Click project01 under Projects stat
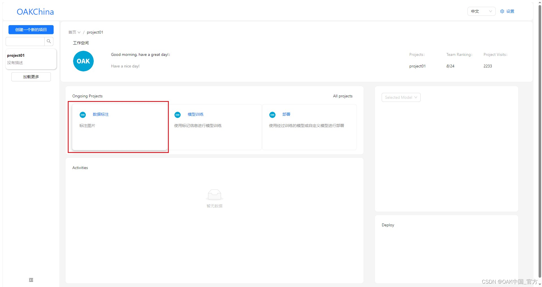This screenshot has width=542, height=287. tap(418, 66)
